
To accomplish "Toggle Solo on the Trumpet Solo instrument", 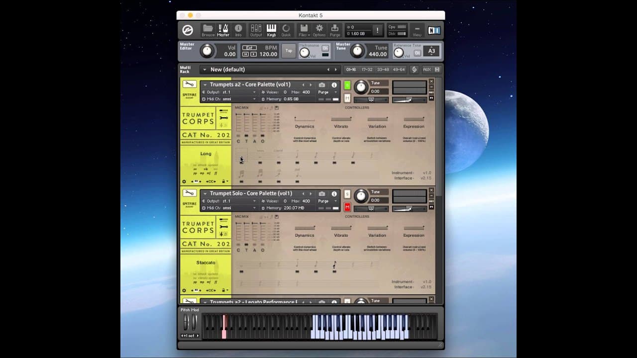I will (347, 194).
